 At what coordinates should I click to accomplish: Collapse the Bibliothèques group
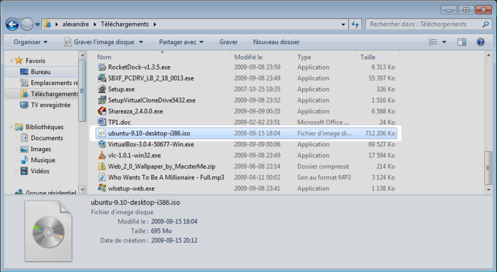[x=12, y=127]
